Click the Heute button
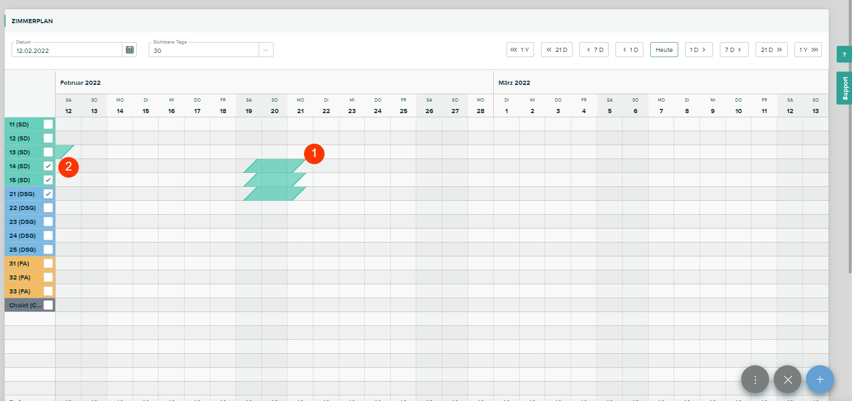Viewport: 852px width, 401px height. click(x=664, y=50)
